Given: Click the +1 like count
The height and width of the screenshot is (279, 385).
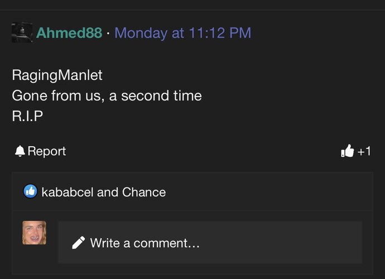Looking at the screenshot, I should pyautogui.click(x=364, y=151).
